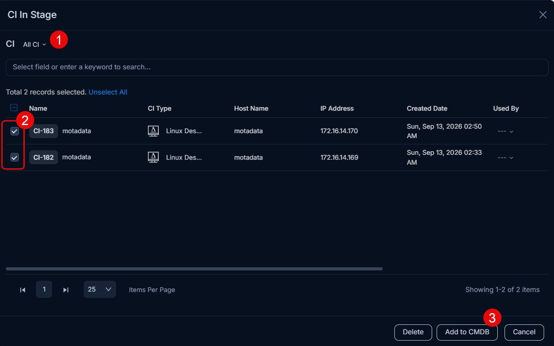The image size is (554, 346).
Task: Click the Cancel button
Action: point(524,332)
